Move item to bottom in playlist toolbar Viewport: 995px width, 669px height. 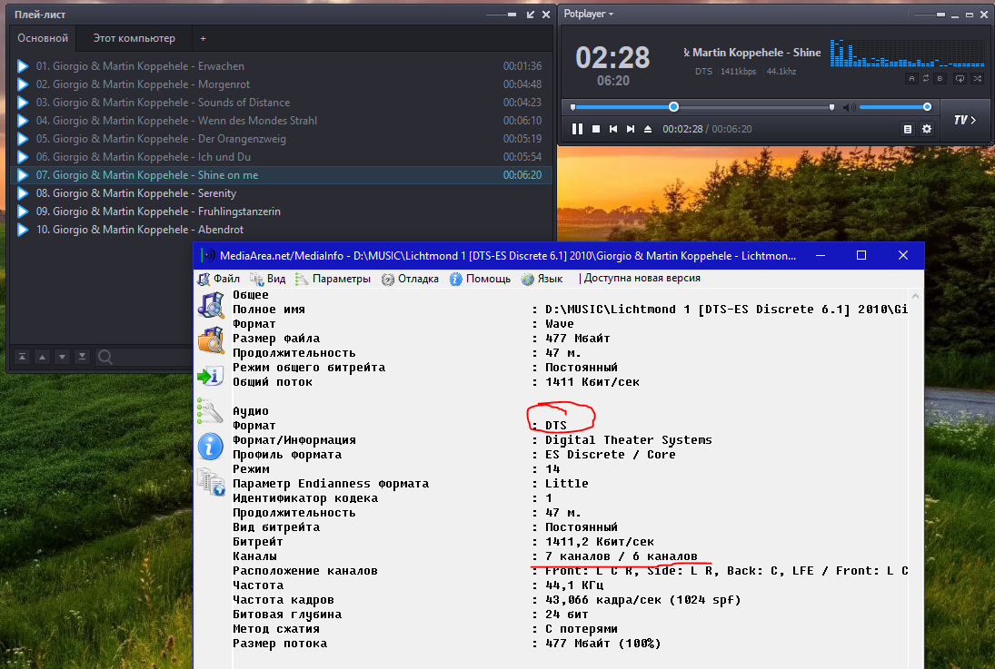click(82, 357)
